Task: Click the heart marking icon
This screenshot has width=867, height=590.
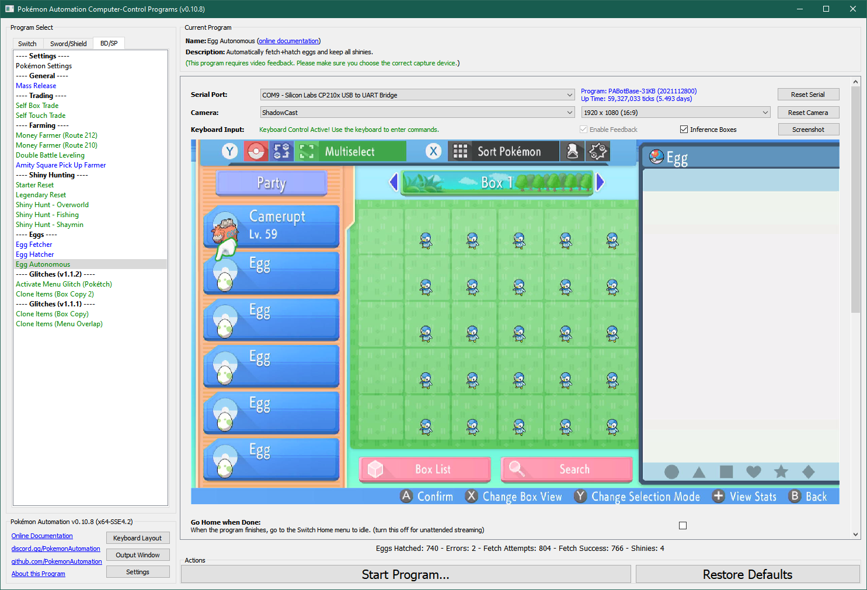Action: [754, 472]
